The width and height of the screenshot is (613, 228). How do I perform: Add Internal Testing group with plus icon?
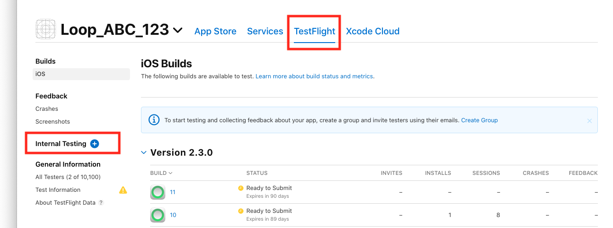(x=95, y=144)
